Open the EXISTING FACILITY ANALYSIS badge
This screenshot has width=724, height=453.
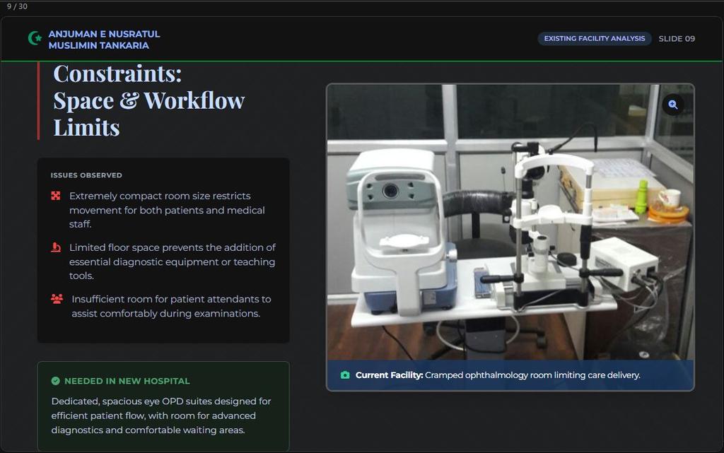click(x=595, y=39)
